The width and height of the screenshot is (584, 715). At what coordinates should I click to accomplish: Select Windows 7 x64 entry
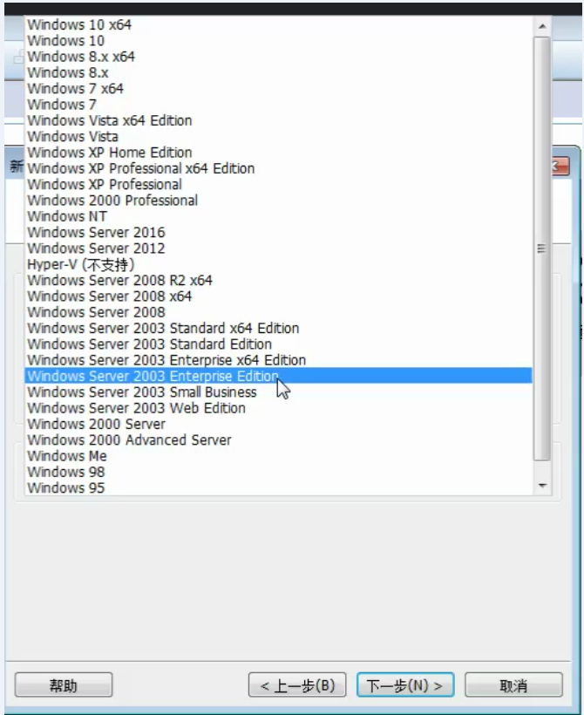[278, 88]
